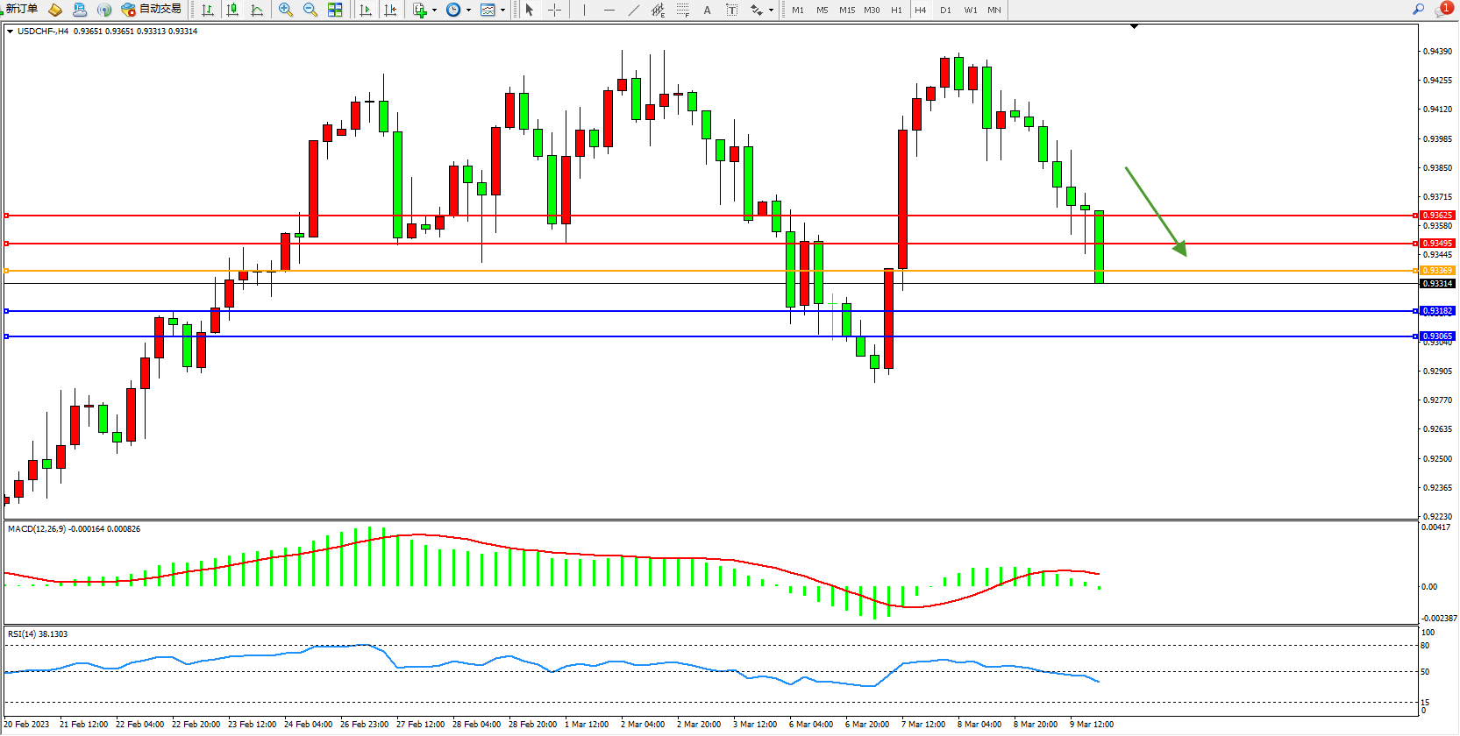Expand the indicators list dropdown arrow
The height and width of the screenshot is (736, 1460).
pos(434,11)
